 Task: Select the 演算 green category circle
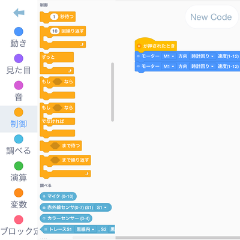[19, 166]
